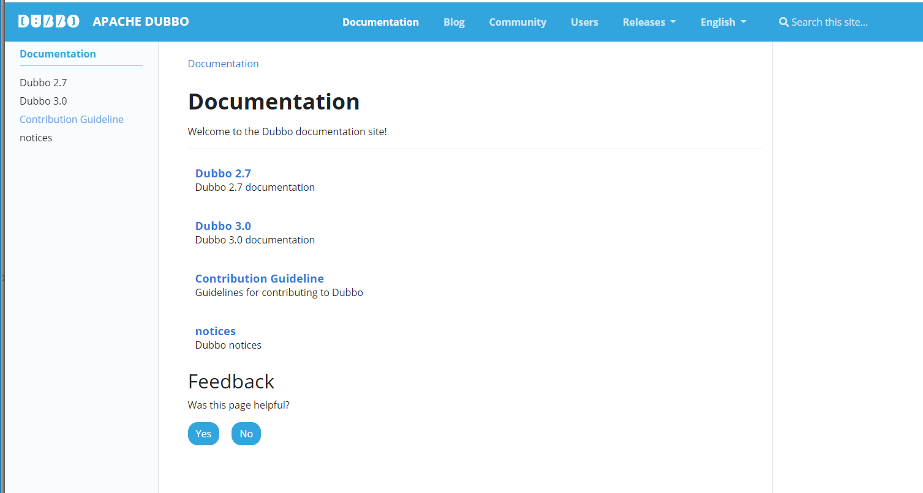Select the Documentation sidebar heading
This screenshot has width=923, height=493.
click(x=58, y=54)
